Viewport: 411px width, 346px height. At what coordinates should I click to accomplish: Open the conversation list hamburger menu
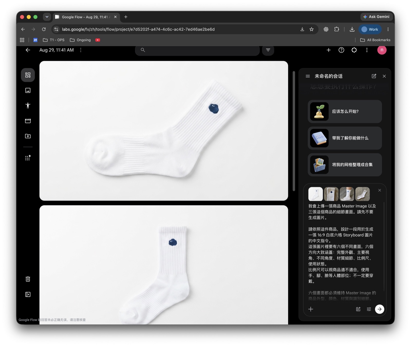click(308, 76)
